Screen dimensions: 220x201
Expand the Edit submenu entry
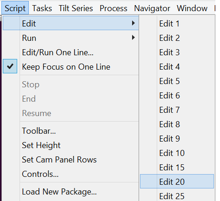[71, 23]
